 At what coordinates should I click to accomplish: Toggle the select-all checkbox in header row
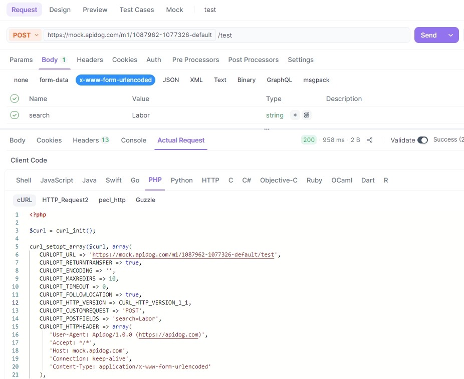coord(15,98)
